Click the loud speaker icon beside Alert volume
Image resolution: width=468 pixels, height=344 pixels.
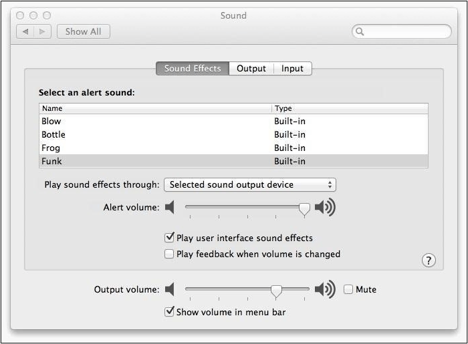pos(326,207)
